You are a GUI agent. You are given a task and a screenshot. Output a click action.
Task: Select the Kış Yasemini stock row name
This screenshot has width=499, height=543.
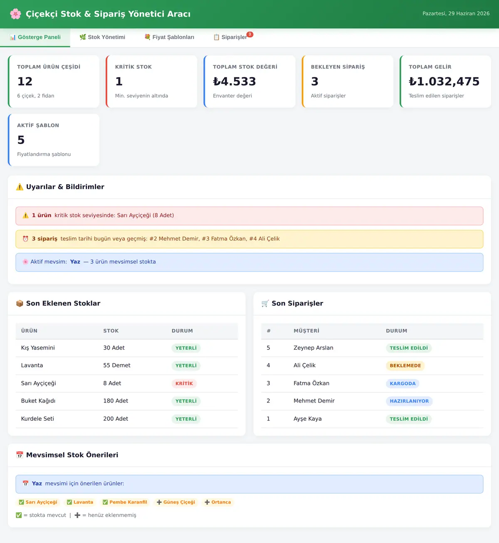pyautogui.click(x=38, y=348)
